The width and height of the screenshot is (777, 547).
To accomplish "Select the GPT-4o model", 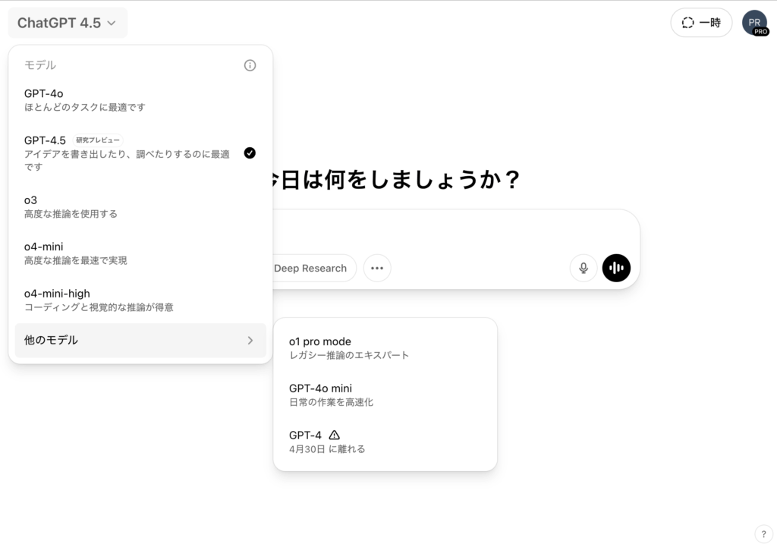I will pos(140,100).
